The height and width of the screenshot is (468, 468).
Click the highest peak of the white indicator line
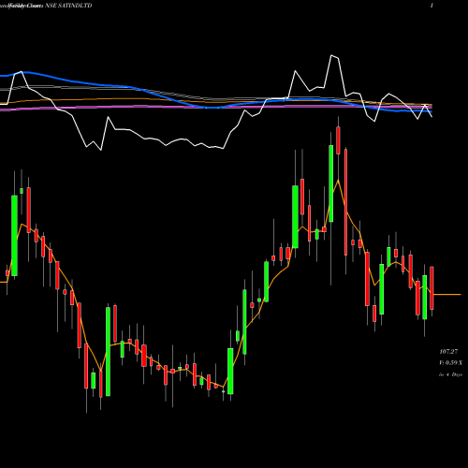[331, 55]
